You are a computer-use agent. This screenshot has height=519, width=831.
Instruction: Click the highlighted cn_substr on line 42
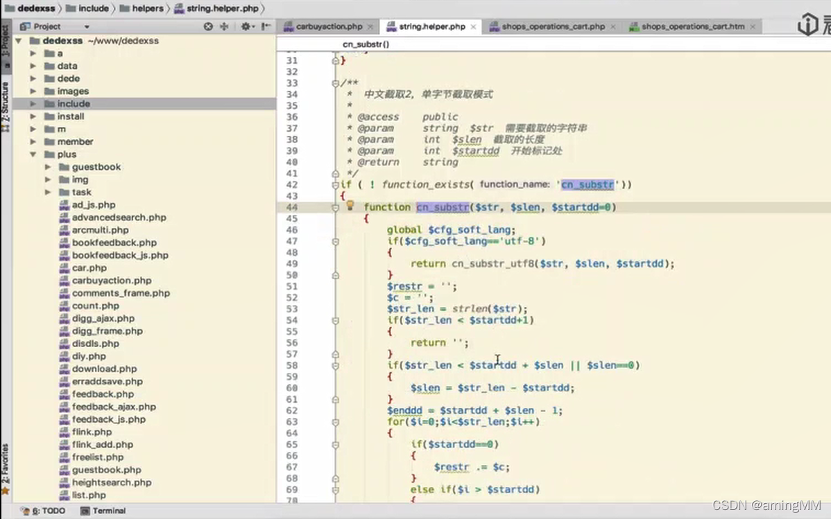tap(588, 185)
